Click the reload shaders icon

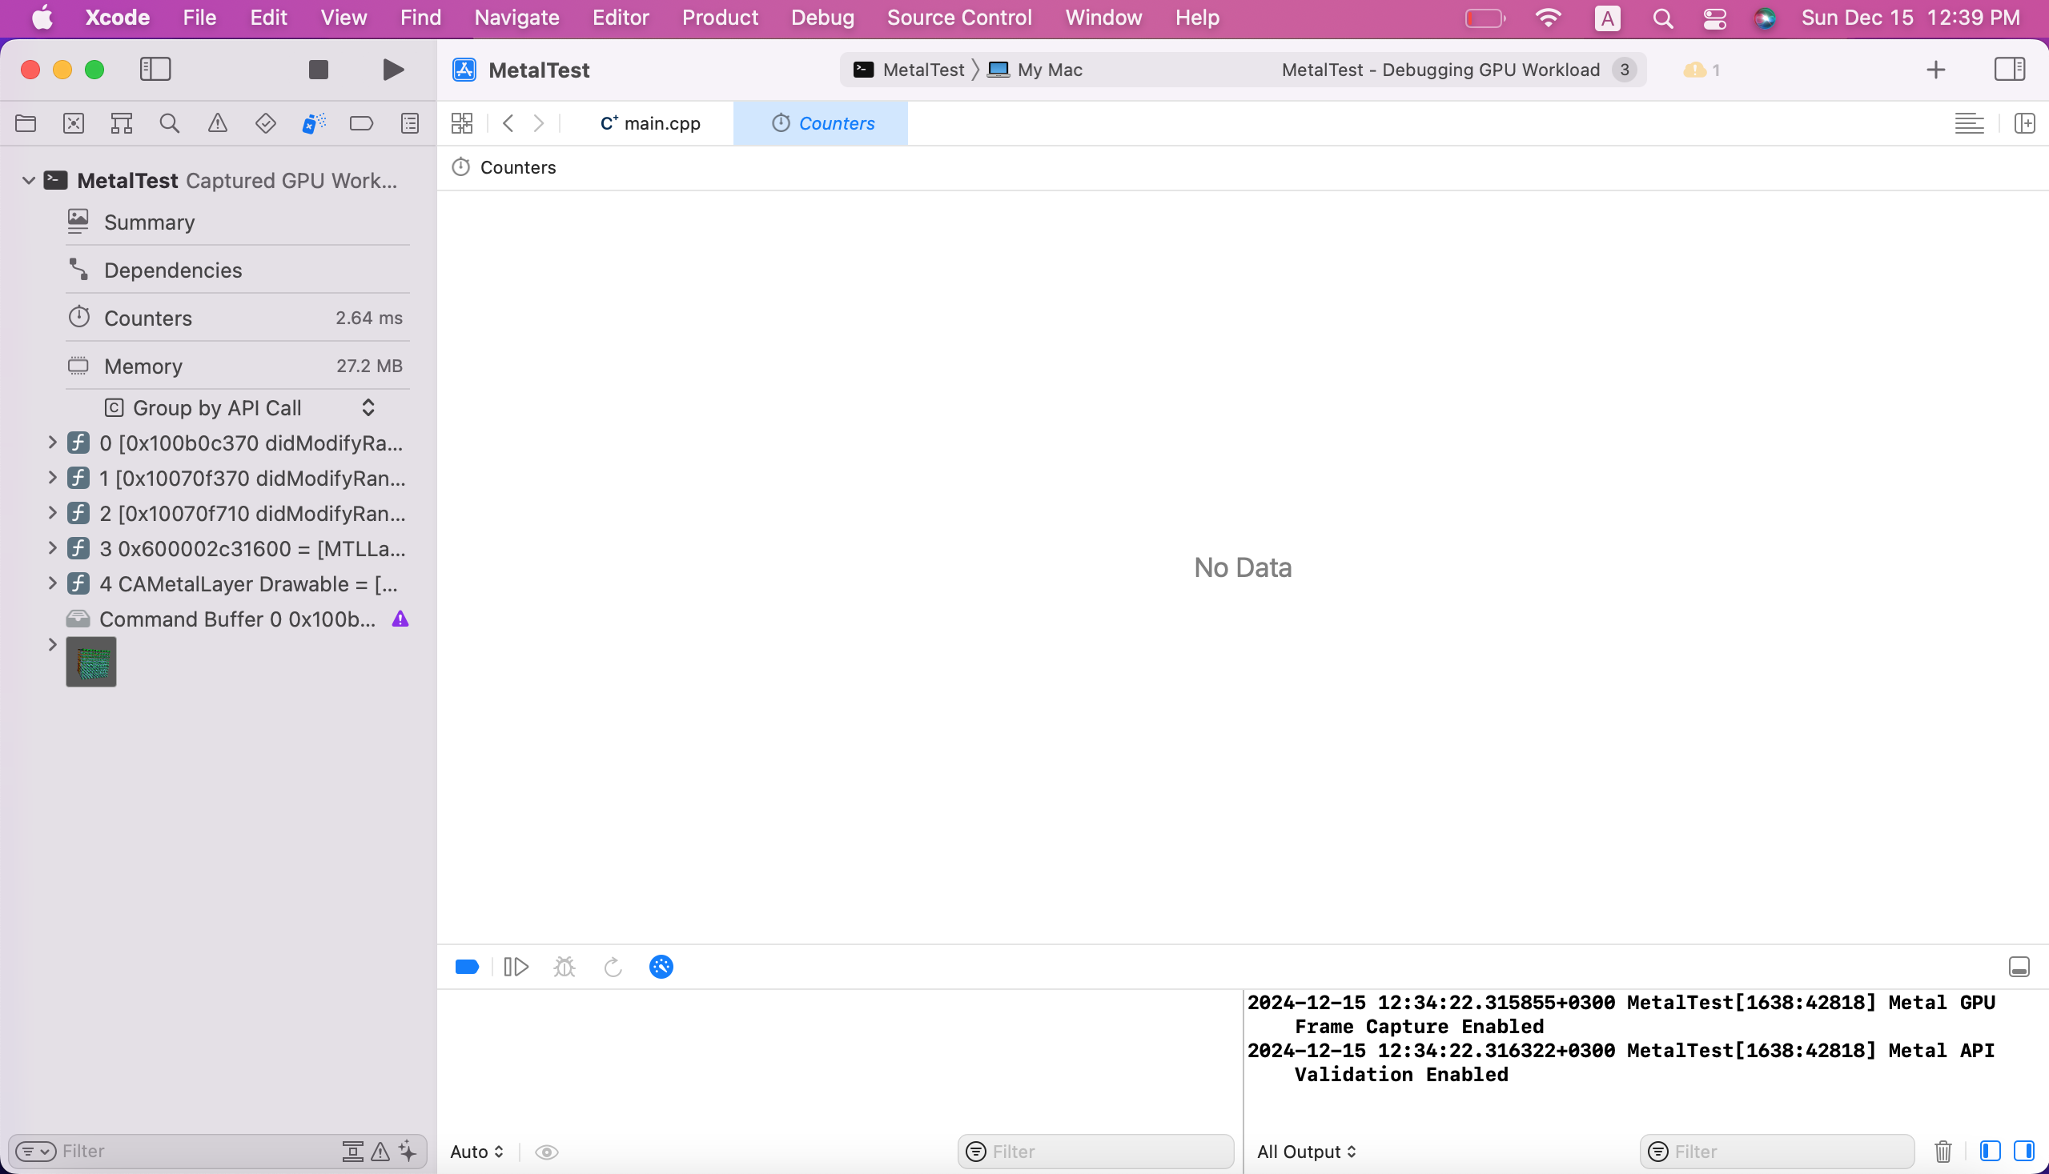pos(613,967)
